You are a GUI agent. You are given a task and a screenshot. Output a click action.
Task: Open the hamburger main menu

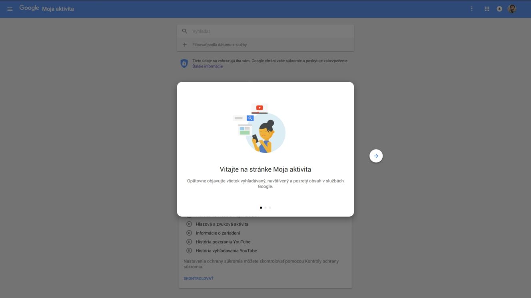click(x=10, y=9)
